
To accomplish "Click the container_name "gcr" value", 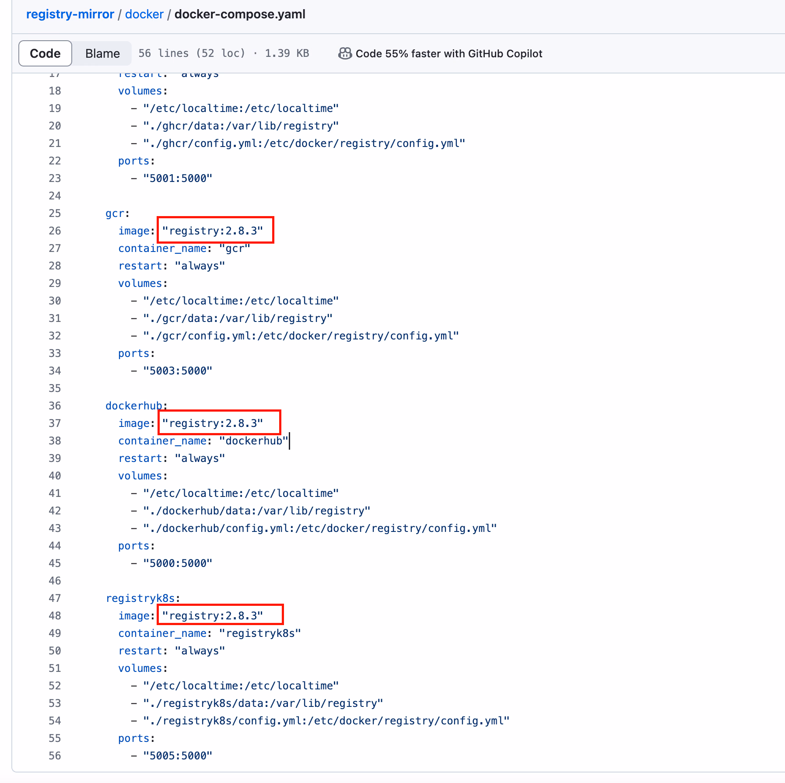I will click(x=235, y=248).
